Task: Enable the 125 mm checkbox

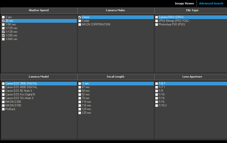Action: (80, 113)
